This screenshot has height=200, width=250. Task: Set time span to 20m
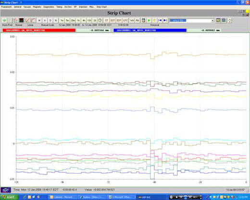(73, 20)
